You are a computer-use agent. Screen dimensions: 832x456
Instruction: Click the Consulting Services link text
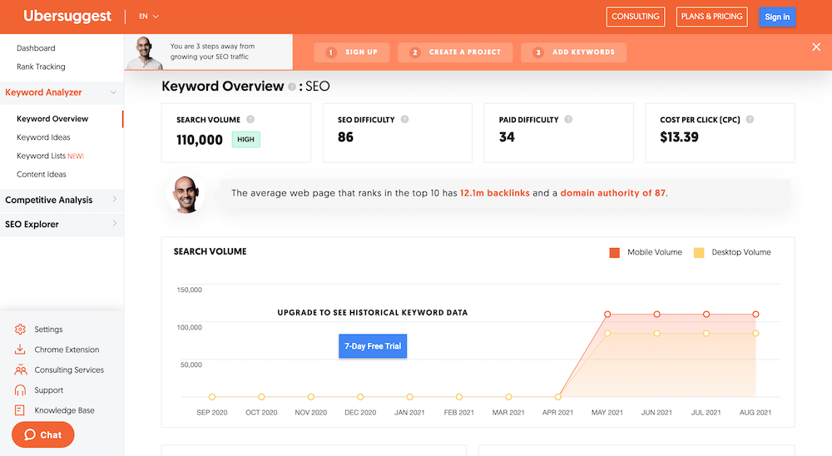click(69, 369)
